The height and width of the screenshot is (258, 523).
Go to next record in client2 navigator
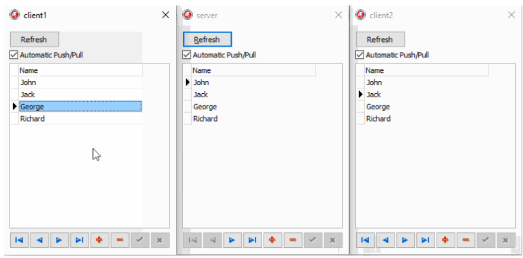tap(405, 240)
